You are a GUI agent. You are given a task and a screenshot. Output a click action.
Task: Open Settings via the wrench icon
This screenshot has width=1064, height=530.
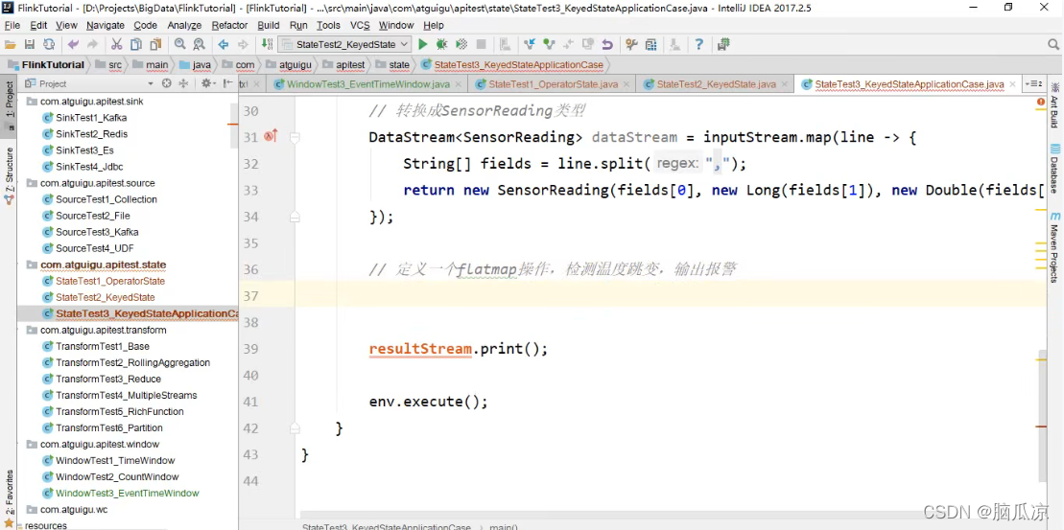click(631, 44)
